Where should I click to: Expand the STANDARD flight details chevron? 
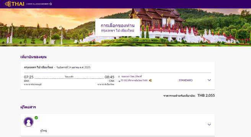(x=209, y=80)
